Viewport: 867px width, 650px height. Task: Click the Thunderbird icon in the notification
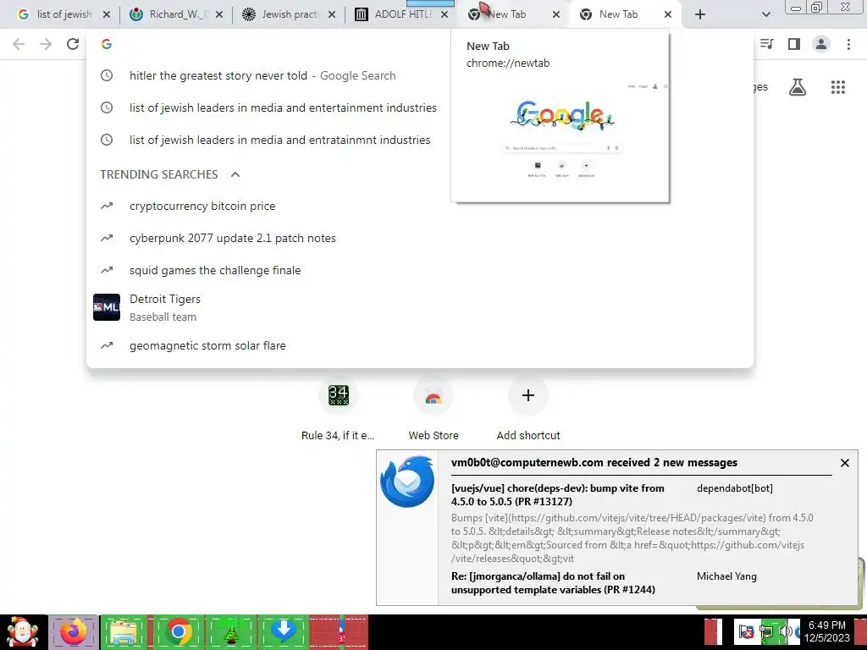407,482
